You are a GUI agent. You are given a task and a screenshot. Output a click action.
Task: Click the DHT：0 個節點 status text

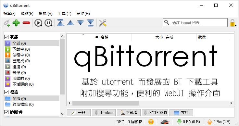[x=130, y=122]
